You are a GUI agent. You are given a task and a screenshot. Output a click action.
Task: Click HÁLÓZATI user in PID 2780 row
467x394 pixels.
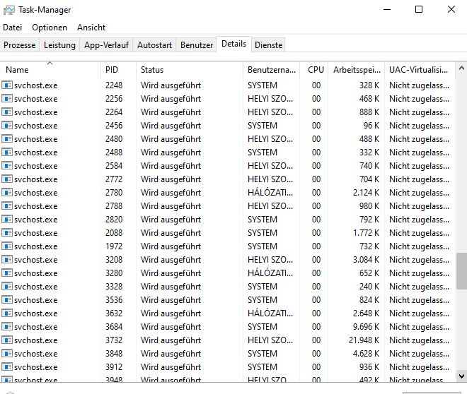[270, 193]
